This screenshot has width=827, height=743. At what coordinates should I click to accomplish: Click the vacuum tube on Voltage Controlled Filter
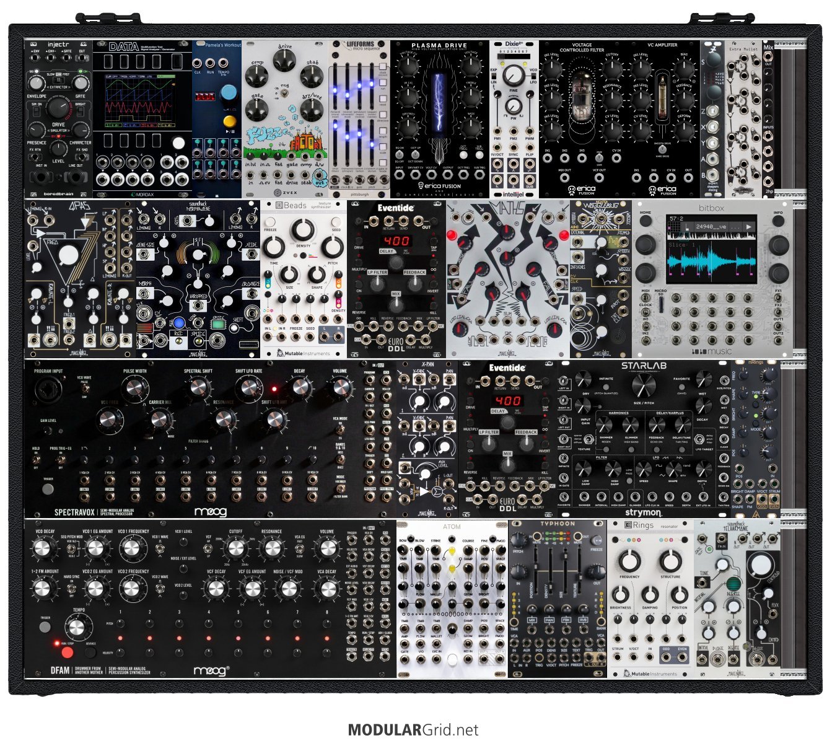click(582, 95)
